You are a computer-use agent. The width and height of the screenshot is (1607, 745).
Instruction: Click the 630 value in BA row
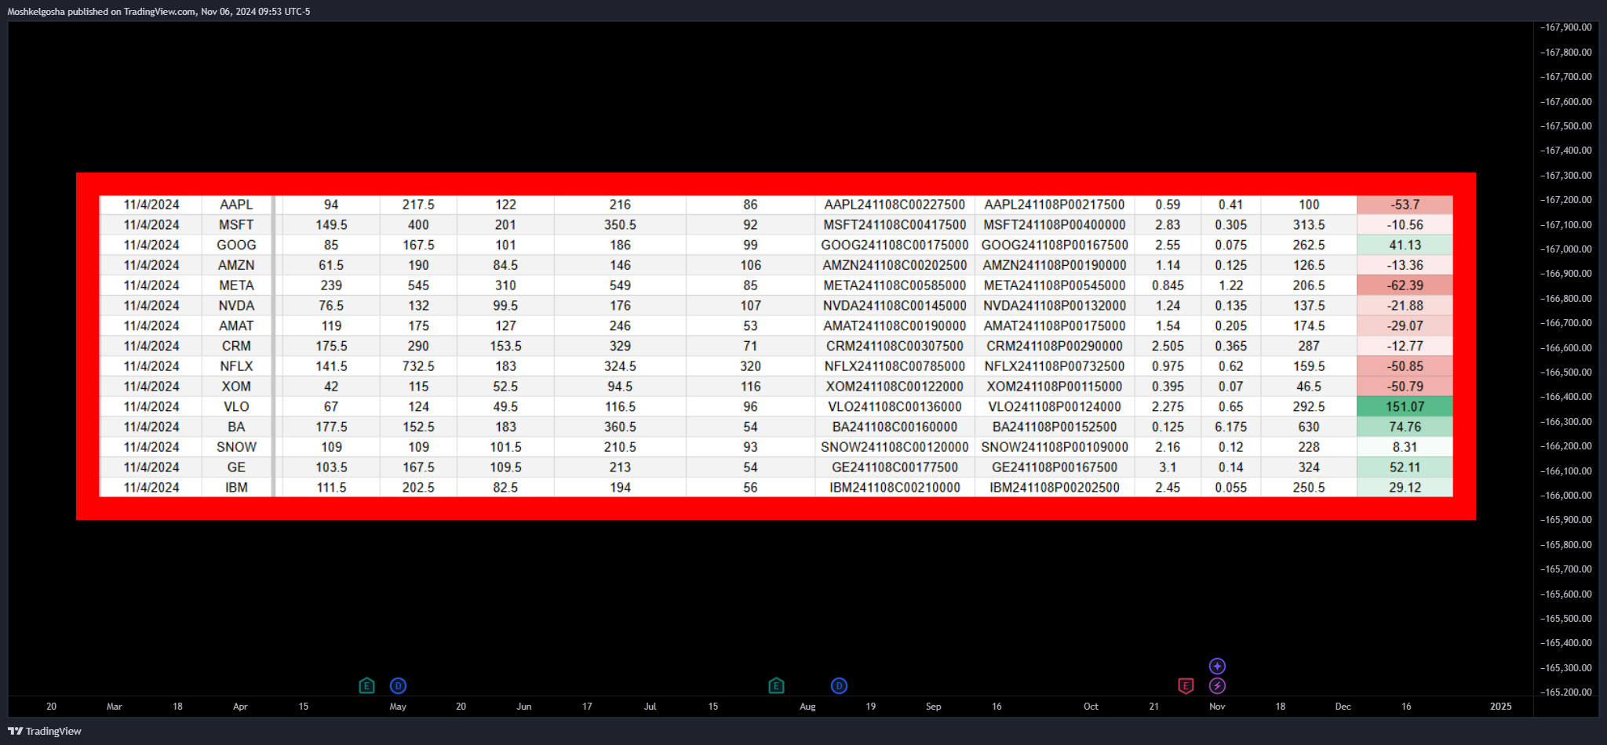pos(1309,427)
